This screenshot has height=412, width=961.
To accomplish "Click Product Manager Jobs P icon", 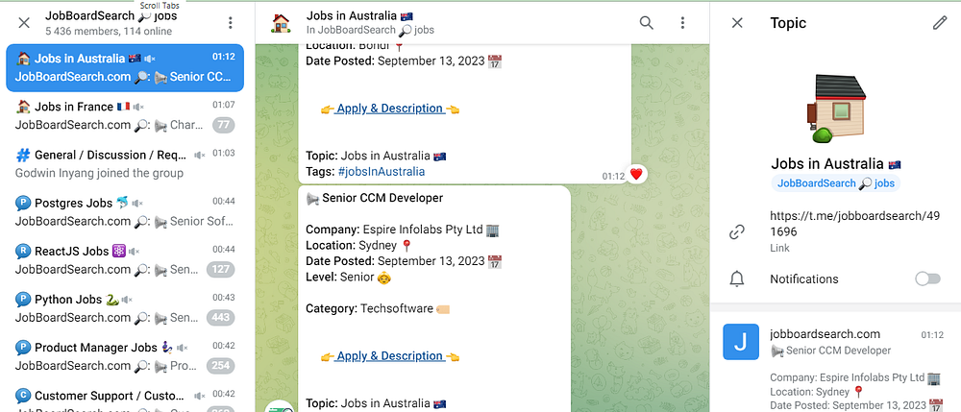I will click(23, 348).
